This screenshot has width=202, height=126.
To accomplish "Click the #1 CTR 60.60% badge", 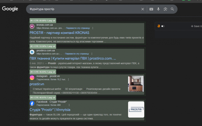I will pos(43,21).
